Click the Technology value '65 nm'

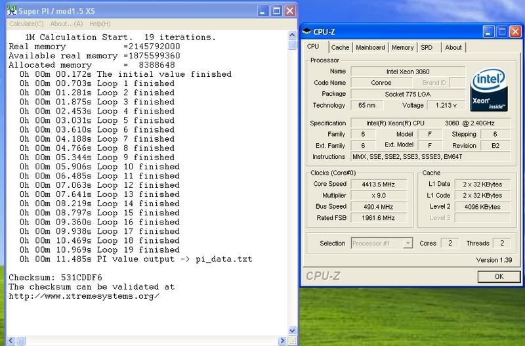coord(367,105)
